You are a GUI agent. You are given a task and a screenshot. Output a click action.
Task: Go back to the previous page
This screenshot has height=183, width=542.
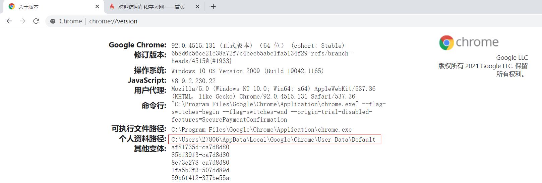pos(9,21)
